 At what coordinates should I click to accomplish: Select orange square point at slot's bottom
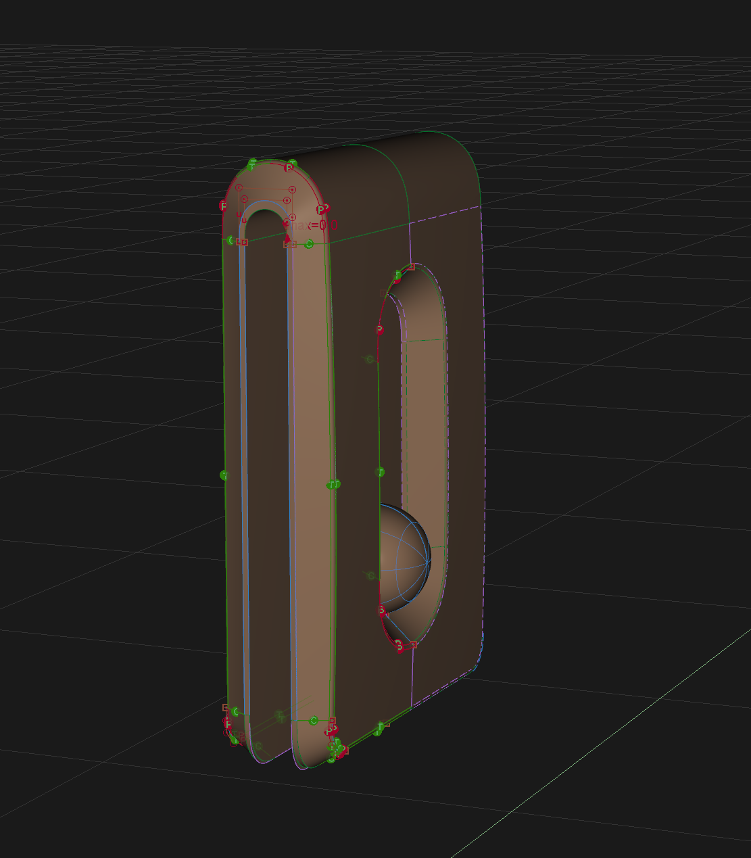pyautogui.click(x=414, y=645)
